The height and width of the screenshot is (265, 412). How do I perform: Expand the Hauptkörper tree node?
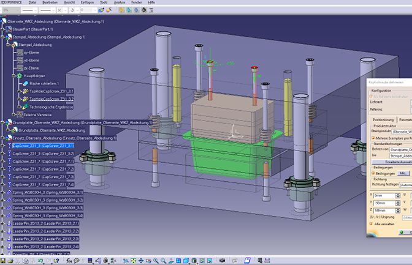[x=14, y=76]
